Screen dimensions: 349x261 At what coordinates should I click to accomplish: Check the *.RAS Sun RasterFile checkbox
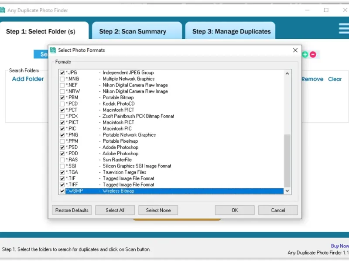(62, 160)
